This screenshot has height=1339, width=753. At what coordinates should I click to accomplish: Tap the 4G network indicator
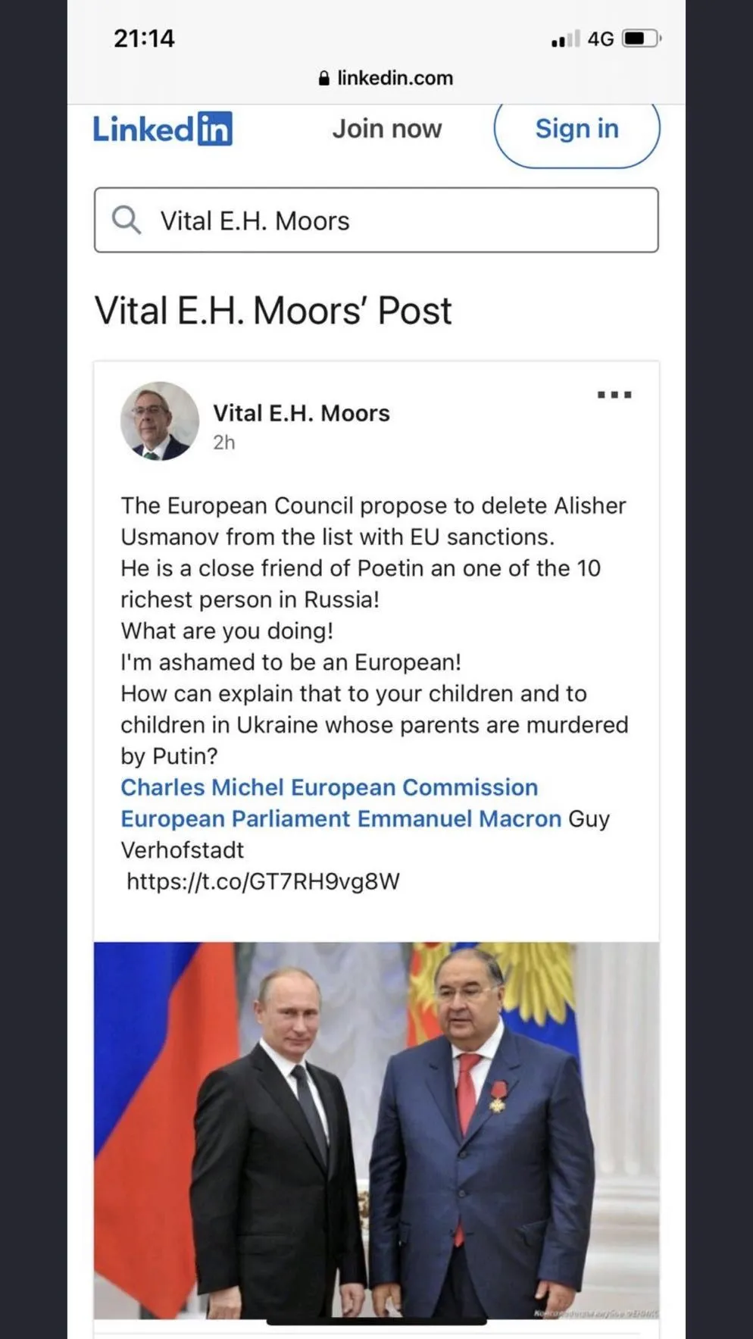pos(601,39)
